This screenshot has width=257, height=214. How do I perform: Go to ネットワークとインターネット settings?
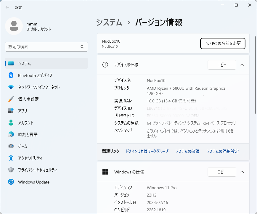(x=46, y=87)
